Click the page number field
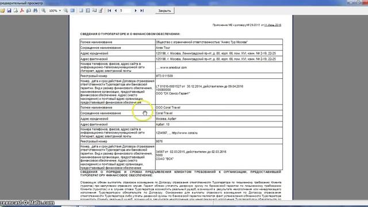 [x=125, y=10]
